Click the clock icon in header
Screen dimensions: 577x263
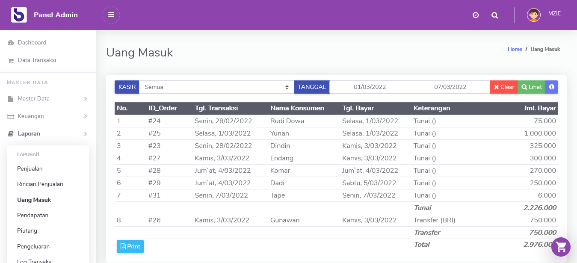(476, 15)
